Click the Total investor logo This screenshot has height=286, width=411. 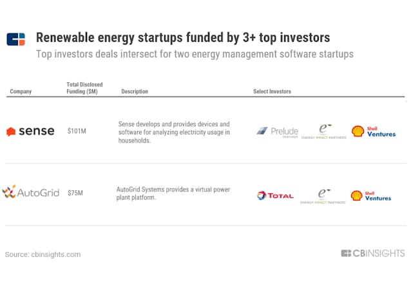point(275,195)
